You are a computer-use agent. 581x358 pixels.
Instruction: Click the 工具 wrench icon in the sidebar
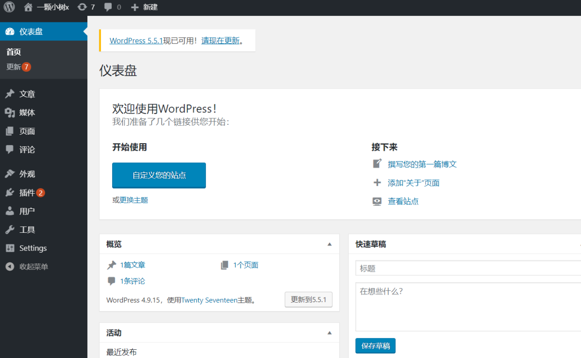(10, 230)
